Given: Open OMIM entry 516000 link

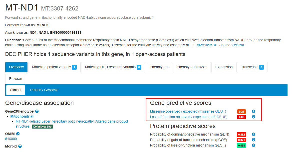Looking at the screenshot, I should tap(11, 139).
